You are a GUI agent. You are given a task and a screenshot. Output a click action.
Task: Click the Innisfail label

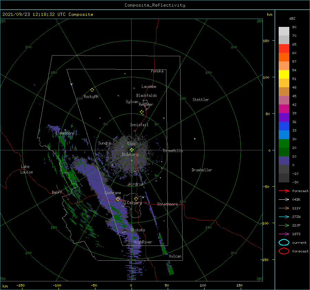(139, 125)
